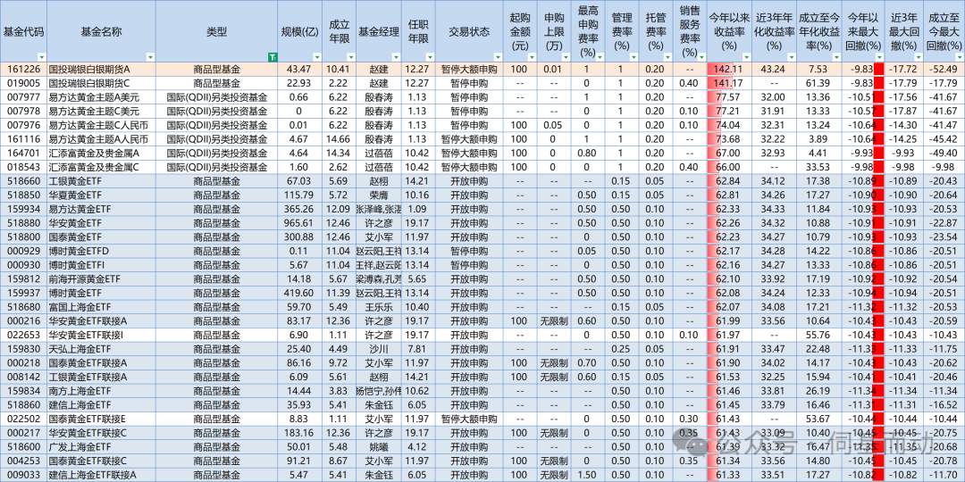Open the 任职年限 column filter dropdown
The height and width of the screenshot is (482, 965).
click(430, 57)
